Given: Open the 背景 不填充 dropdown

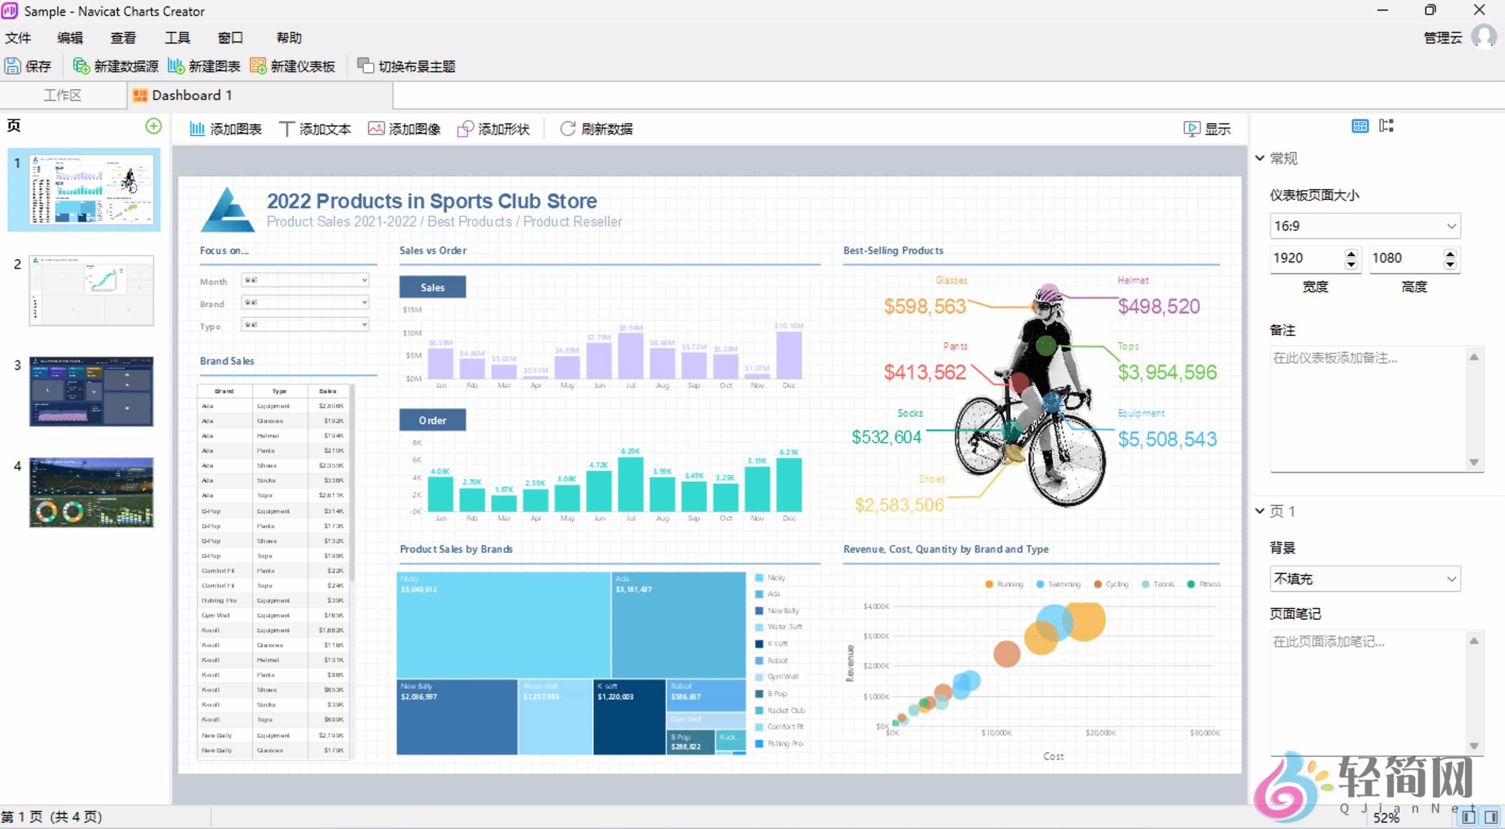Looking at the screenshot, I should (1365, 579).
